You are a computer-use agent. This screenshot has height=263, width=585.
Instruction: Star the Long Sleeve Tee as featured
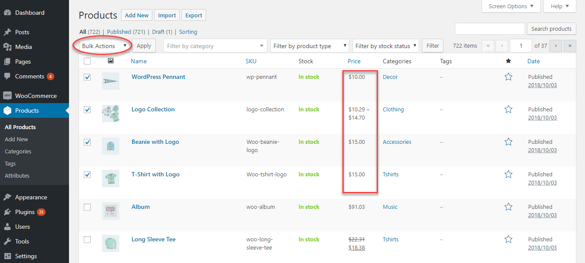[509, 239]
